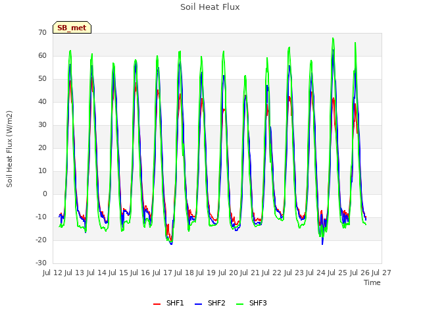Click the 70 y-axis tick value

tap(42, 32)
